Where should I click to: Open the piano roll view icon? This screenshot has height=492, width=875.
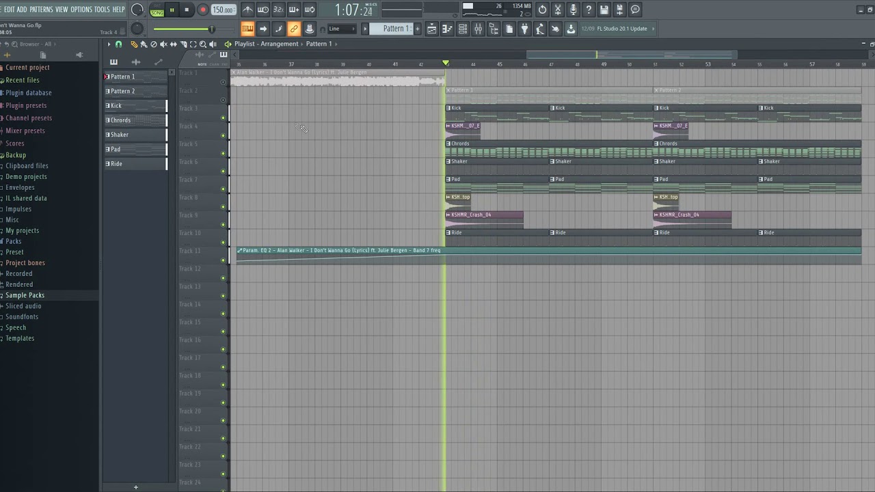point(447,29)
